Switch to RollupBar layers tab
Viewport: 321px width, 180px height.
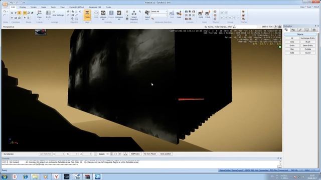314,30
